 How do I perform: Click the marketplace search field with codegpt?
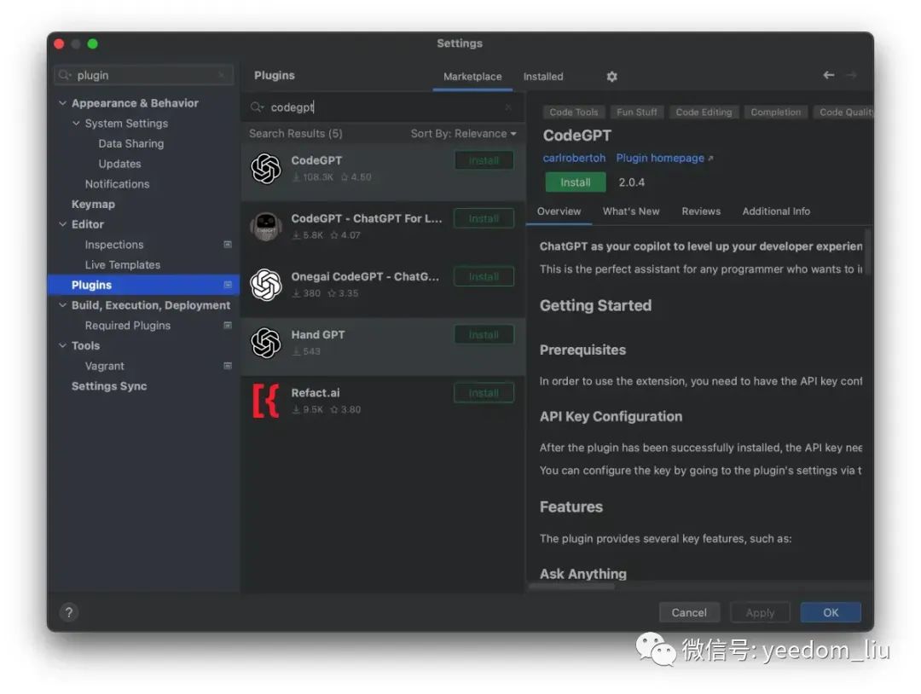coord(382,107)
